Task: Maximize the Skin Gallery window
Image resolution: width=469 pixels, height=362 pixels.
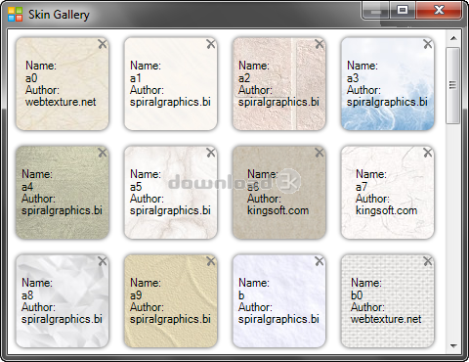Action: (x=403, y=10)
